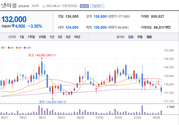Click the 전일 value 136,500
Screen dimensions: 179x125
coord(72,17)
